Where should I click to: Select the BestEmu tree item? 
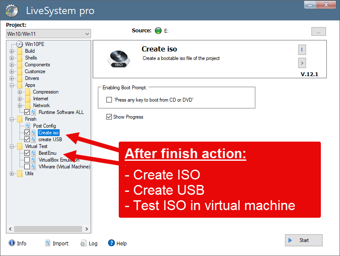click(47, 153)
